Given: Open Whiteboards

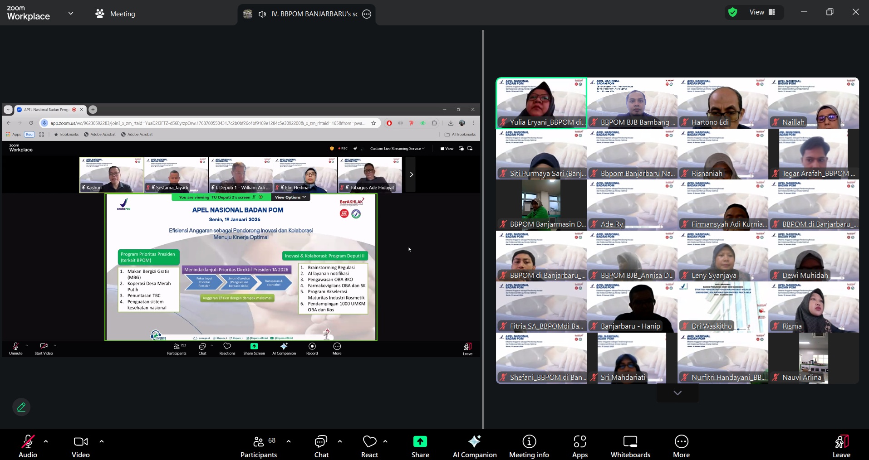Looking at the screenshot, I should tap(630, 446).
